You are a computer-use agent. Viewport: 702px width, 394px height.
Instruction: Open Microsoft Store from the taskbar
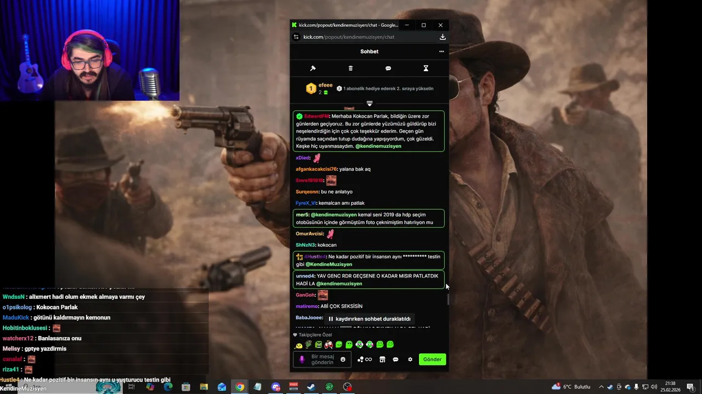point(186,387)
